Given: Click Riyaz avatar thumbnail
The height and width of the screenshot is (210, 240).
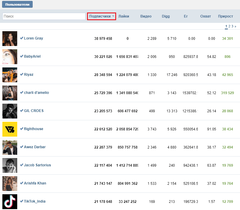Looking at the screenshot, I should coord(10,75).
